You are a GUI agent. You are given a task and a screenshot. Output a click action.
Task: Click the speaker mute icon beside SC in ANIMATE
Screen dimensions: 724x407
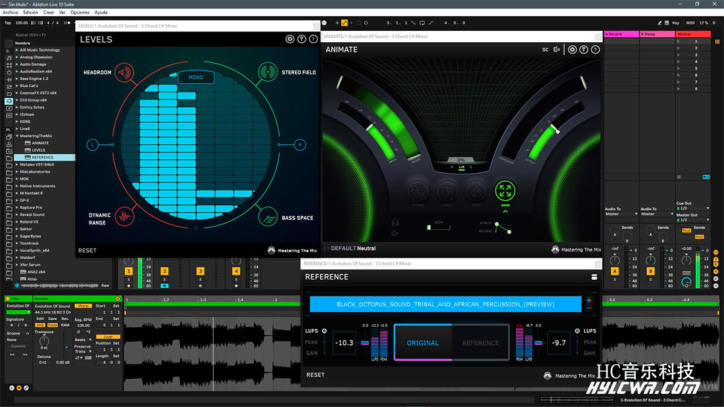[557, 49]
